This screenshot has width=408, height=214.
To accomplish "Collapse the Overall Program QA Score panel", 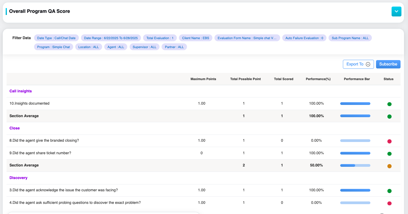I will 396,12.
